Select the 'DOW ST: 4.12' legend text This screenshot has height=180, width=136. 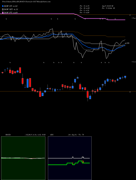coord(11,6)
